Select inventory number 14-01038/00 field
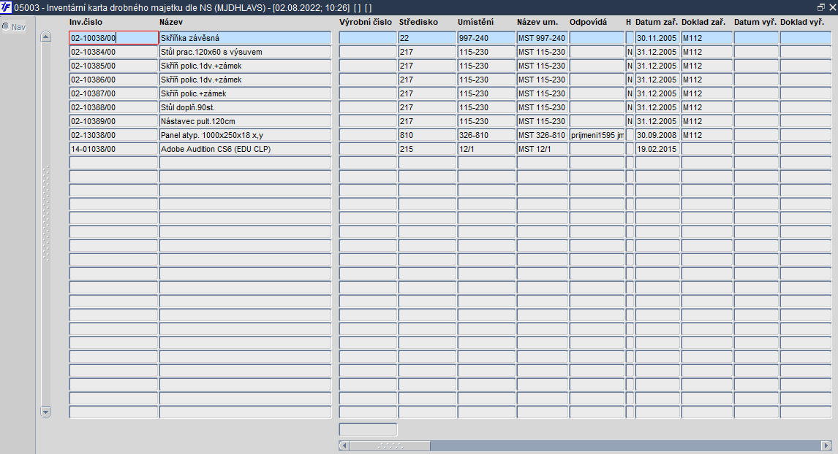The height and width of the screenshot is (454, 838). click(114, 149)
